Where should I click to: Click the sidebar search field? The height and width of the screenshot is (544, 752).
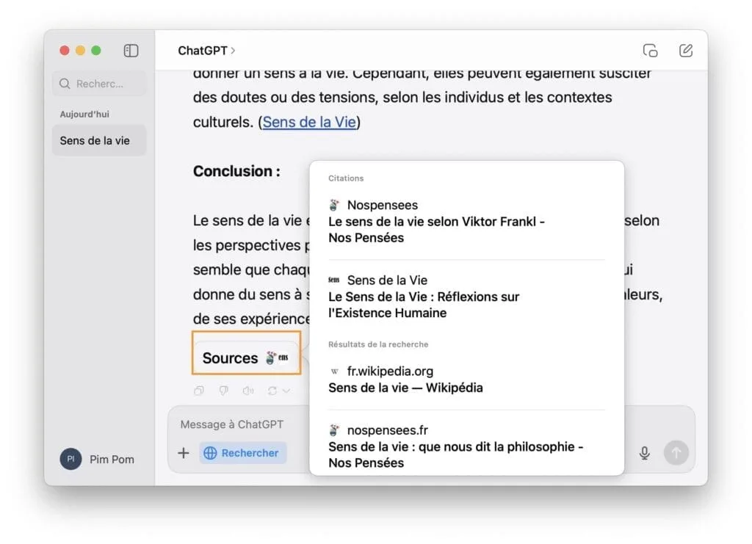pos(99,84)
